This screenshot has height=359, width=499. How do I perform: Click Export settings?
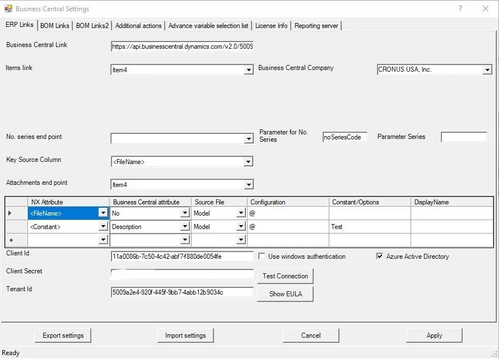(63, 335)
